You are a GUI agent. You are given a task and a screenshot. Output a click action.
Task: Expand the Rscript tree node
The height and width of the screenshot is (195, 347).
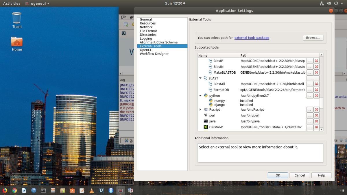coord(200,110)
